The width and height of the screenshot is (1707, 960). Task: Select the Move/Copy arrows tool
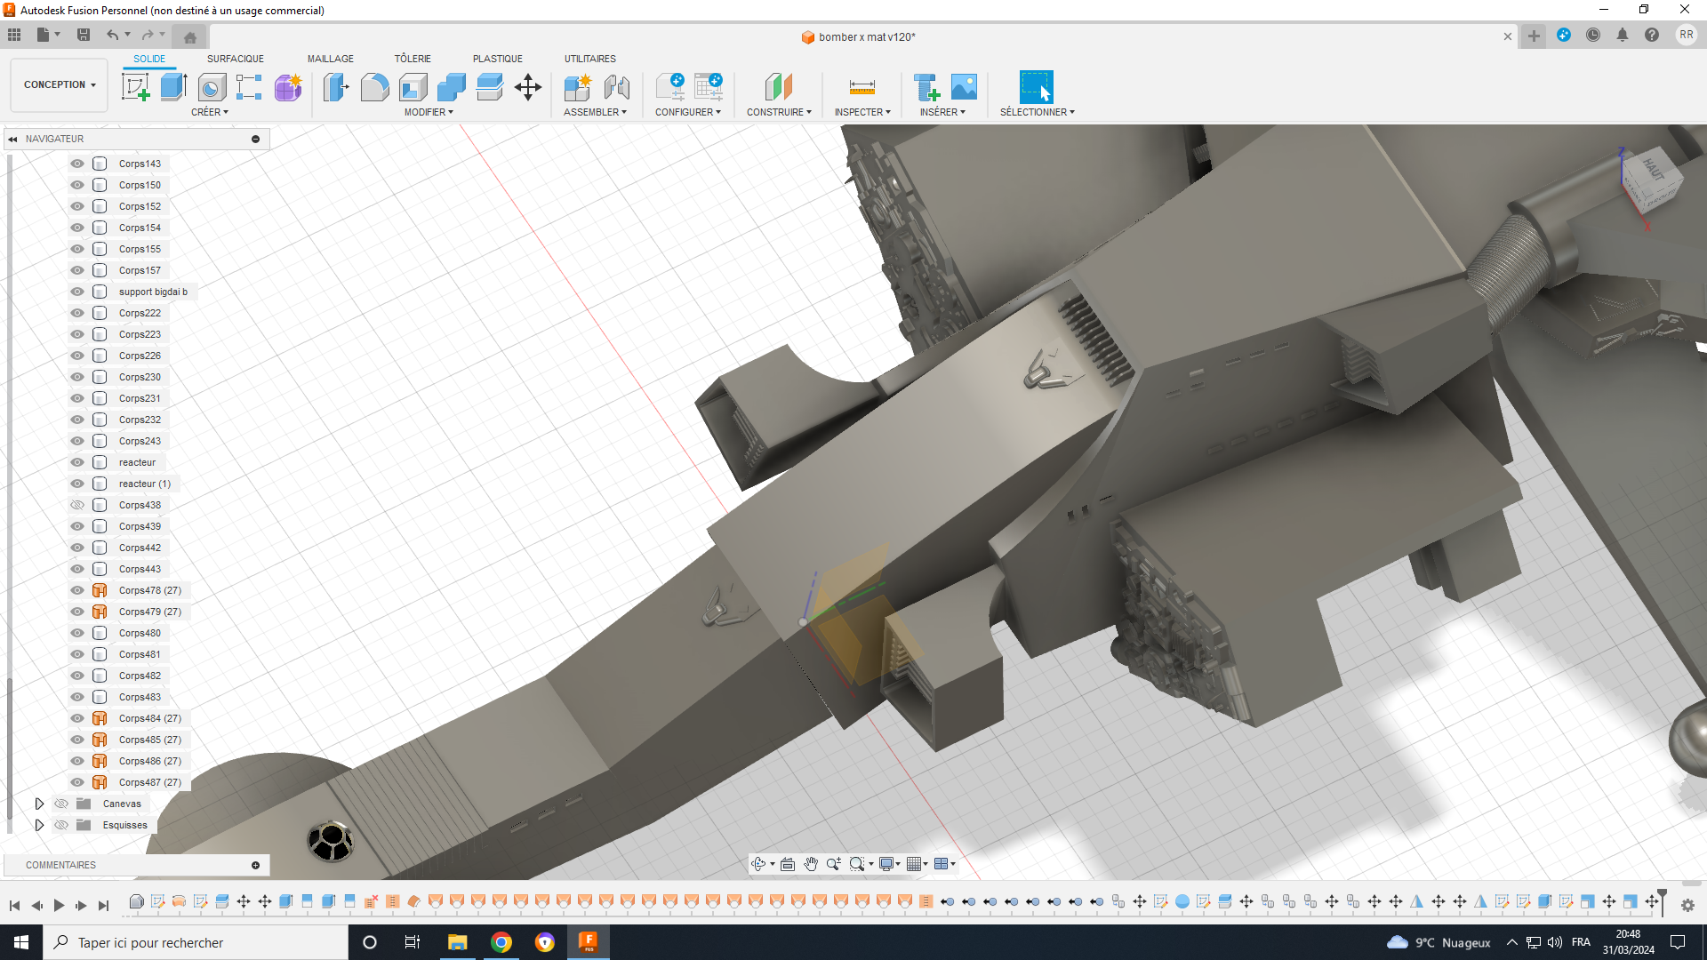tap(528, 87)
